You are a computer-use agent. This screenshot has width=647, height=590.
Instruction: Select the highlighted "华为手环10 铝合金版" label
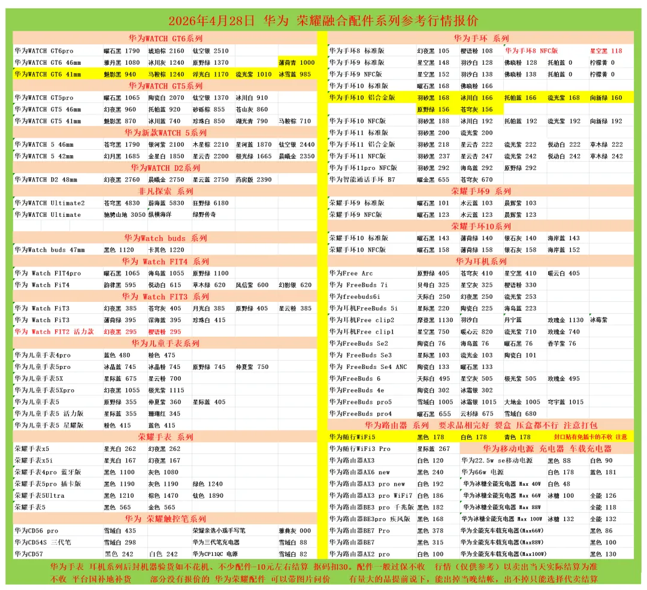(x=362, y=98)
